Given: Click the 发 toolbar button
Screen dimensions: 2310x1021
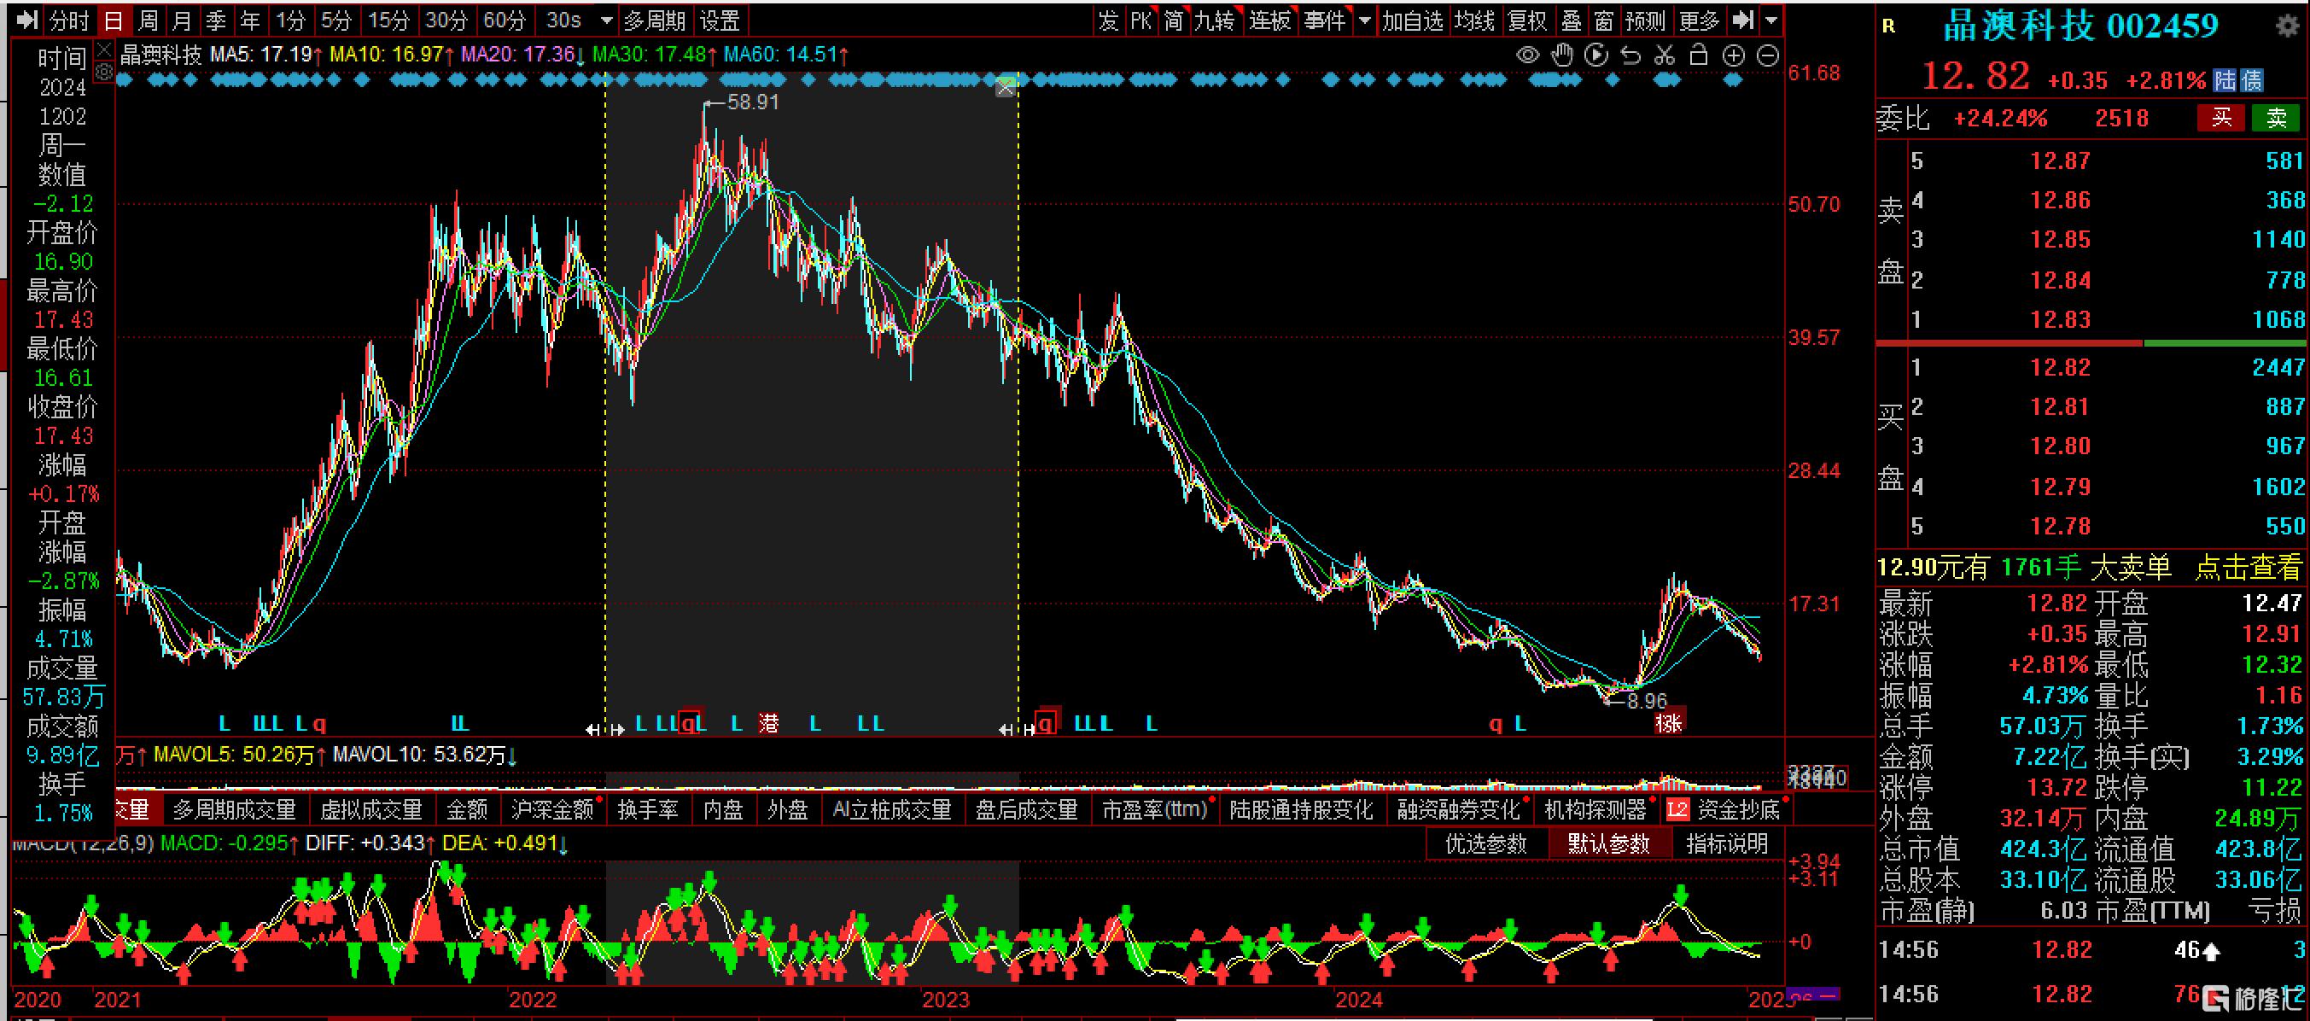Looking at the screenshot, I should coord(1108,20).
